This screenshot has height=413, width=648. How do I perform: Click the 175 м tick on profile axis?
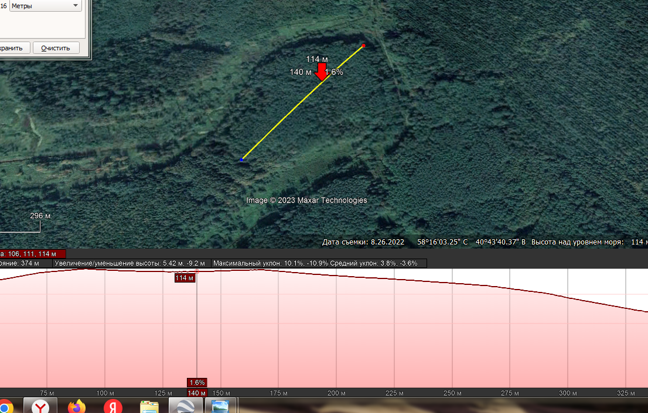click(278, 393)
